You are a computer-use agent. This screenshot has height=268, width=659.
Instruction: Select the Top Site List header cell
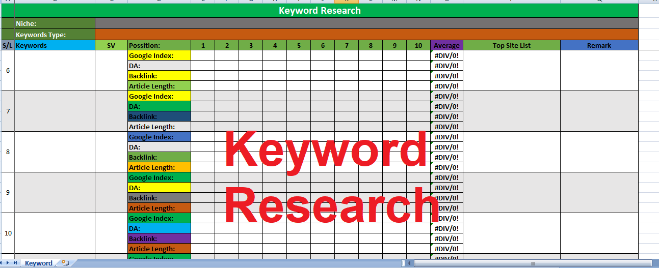[512, 45]
